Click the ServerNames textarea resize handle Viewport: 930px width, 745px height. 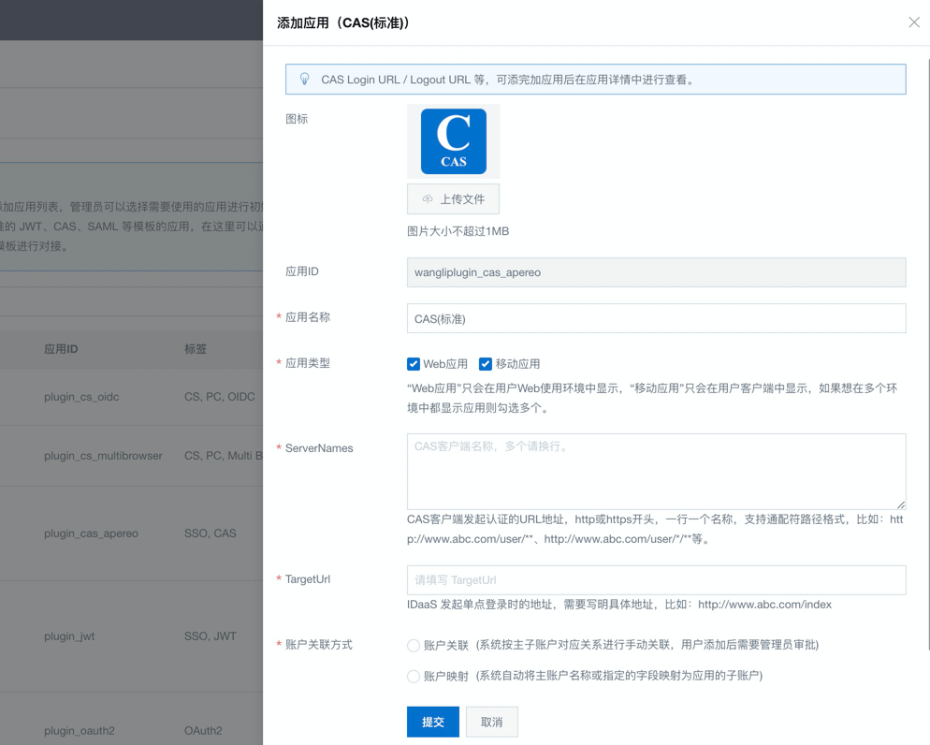(x=900, y=504)
